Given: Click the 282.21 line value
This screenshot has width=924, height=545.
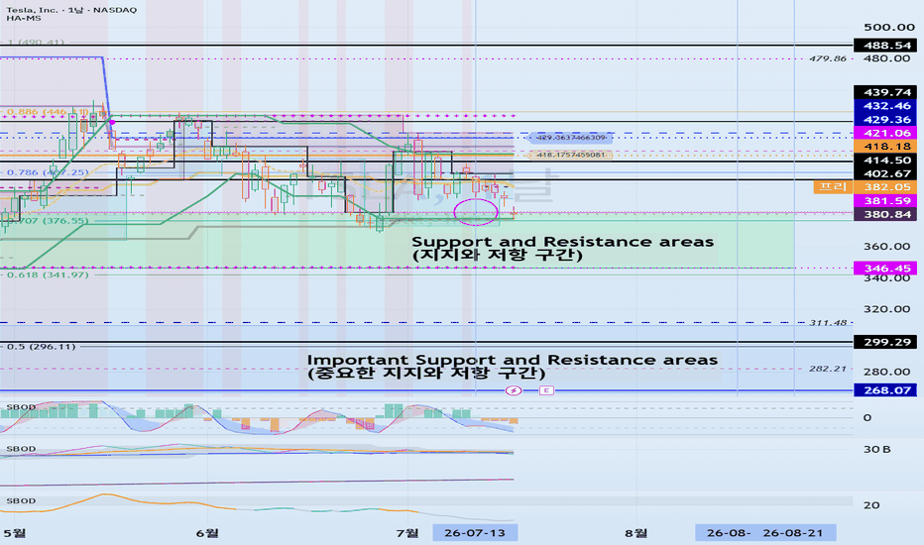Looking at the screenshot, I should point(828,369).
